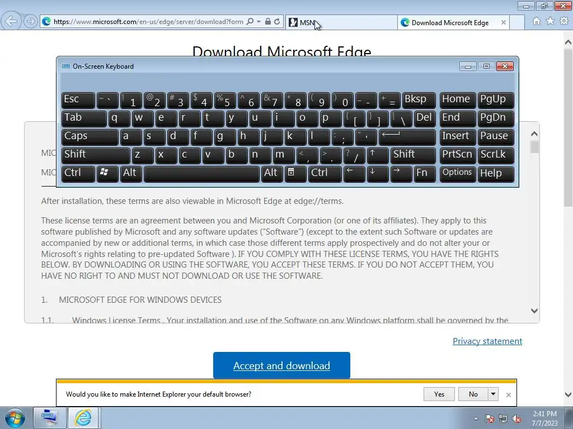Click the context menu key on keyboard

295,174
